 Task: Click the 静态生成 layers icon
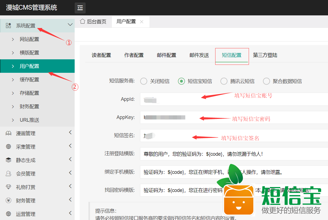click(x=9, y=160)
